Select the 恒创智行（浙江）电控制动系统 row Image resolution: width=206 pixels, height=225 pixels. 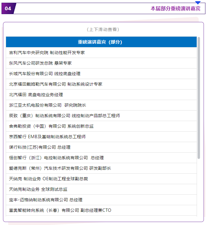click(57, 158)
